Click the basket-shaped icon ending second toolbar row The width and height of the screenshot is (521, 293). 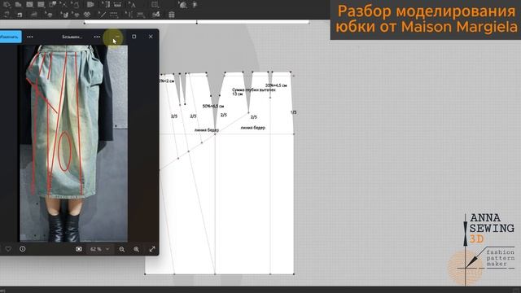coord(172,15)
